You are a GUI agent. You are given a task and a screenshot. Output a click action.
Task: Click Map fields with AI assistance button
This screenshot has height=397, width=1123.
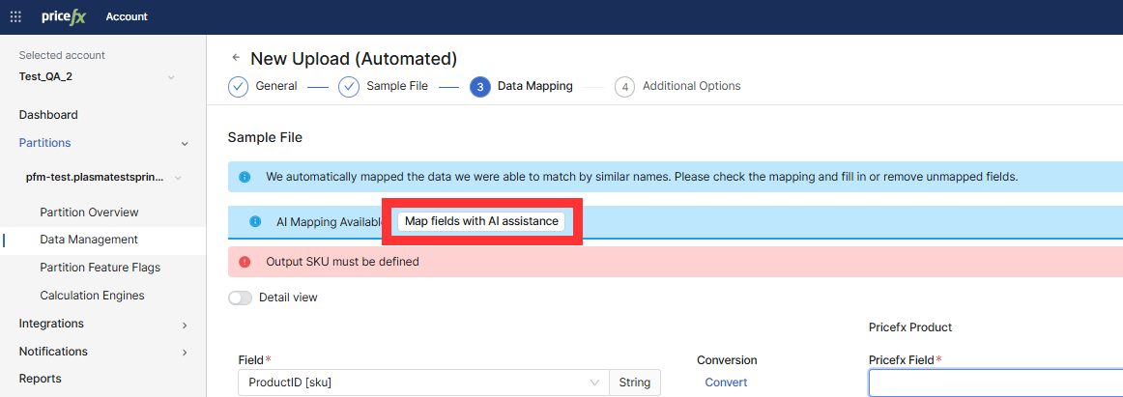pyautogui.click(x=481, y=221)
